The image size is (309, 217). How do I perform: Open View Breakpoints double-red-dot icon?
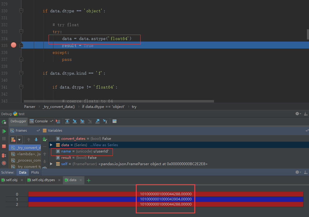pos(4,156)
